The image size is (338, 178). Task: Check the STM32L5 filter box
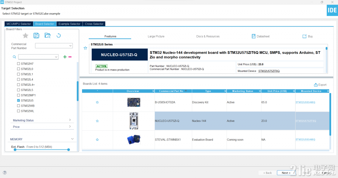(x=18, y=90)
